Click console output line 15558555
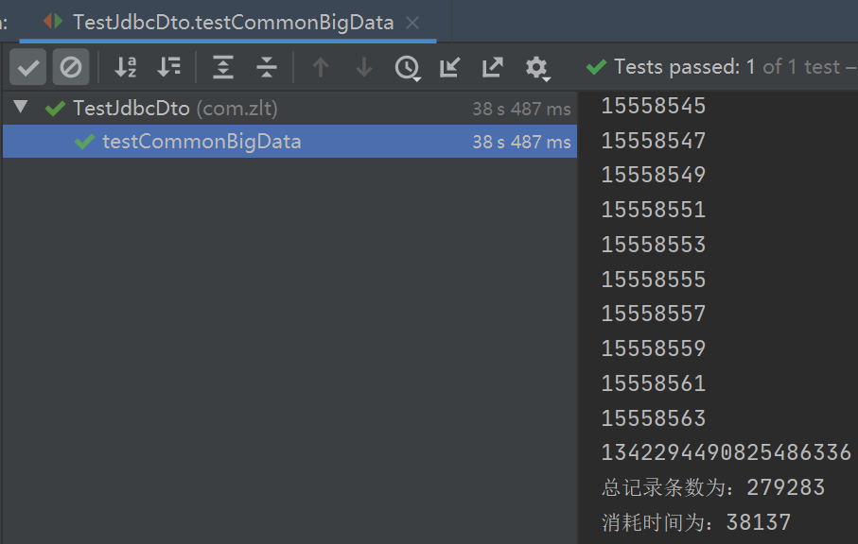The image size is (858, 544). [x=654, y=280]
